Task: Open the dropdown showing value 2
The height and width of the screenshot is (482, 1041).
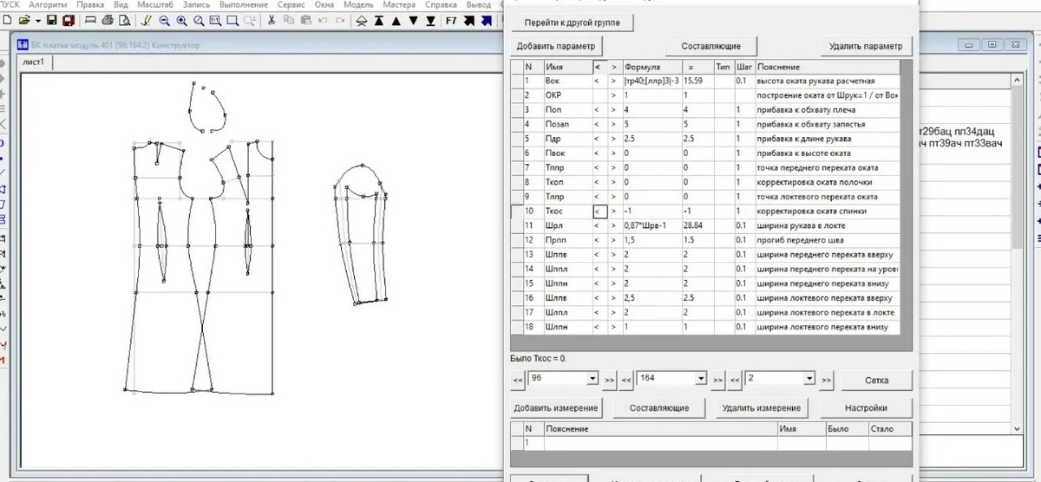Action: (x=809, y=379)
